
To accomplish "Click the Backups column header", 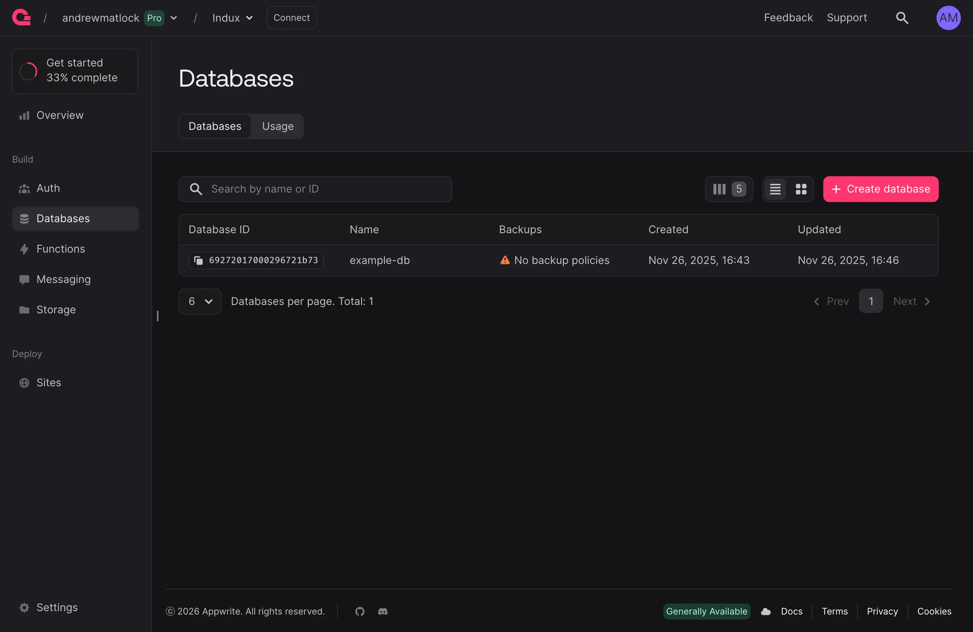I will 520,230.
